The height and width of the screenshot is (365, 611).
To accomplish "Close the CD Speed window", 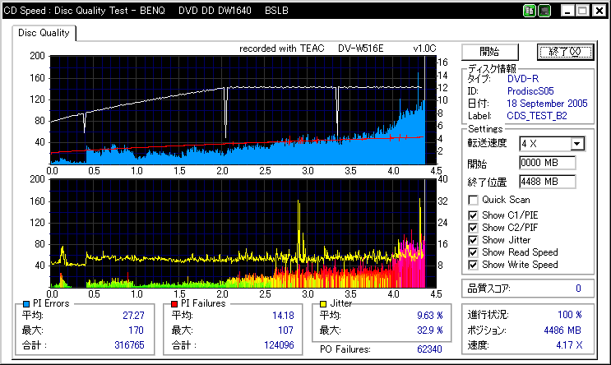I will point(599,11).
